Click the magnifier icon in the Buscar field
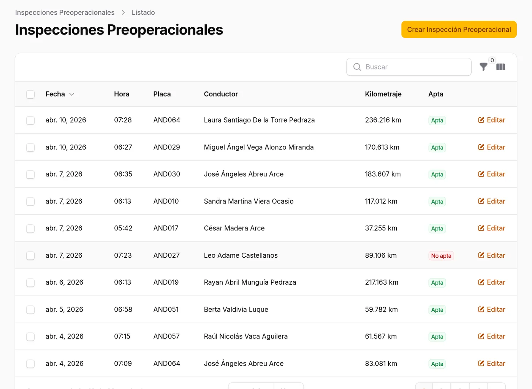 [357, 67]
